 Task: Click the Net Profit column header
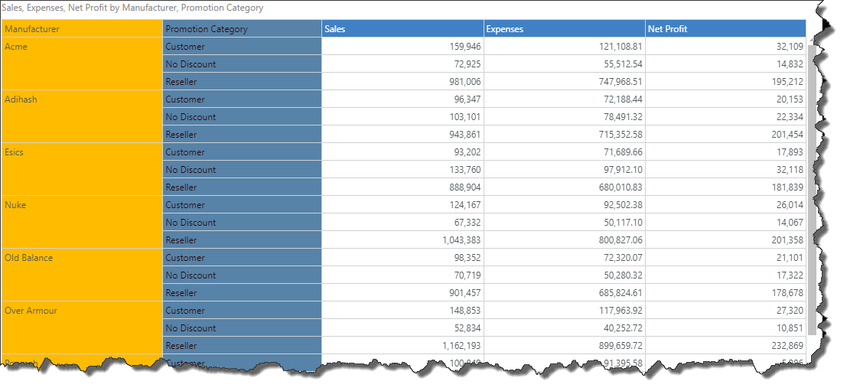725,29
